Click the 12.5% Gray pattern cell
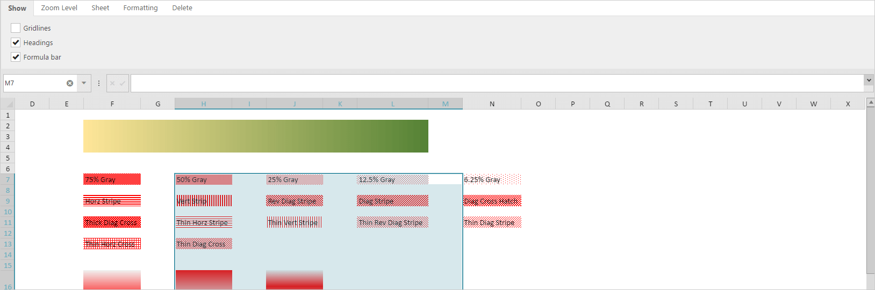The width and height of the screenshot is (875, 290). pos(392,179)
